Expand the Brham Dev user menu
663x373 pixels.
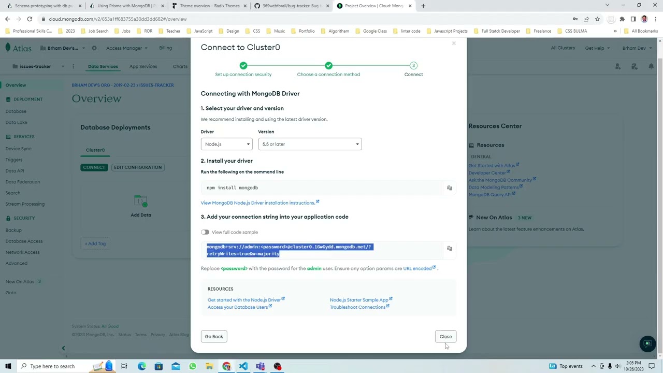(x=637, y=48)
